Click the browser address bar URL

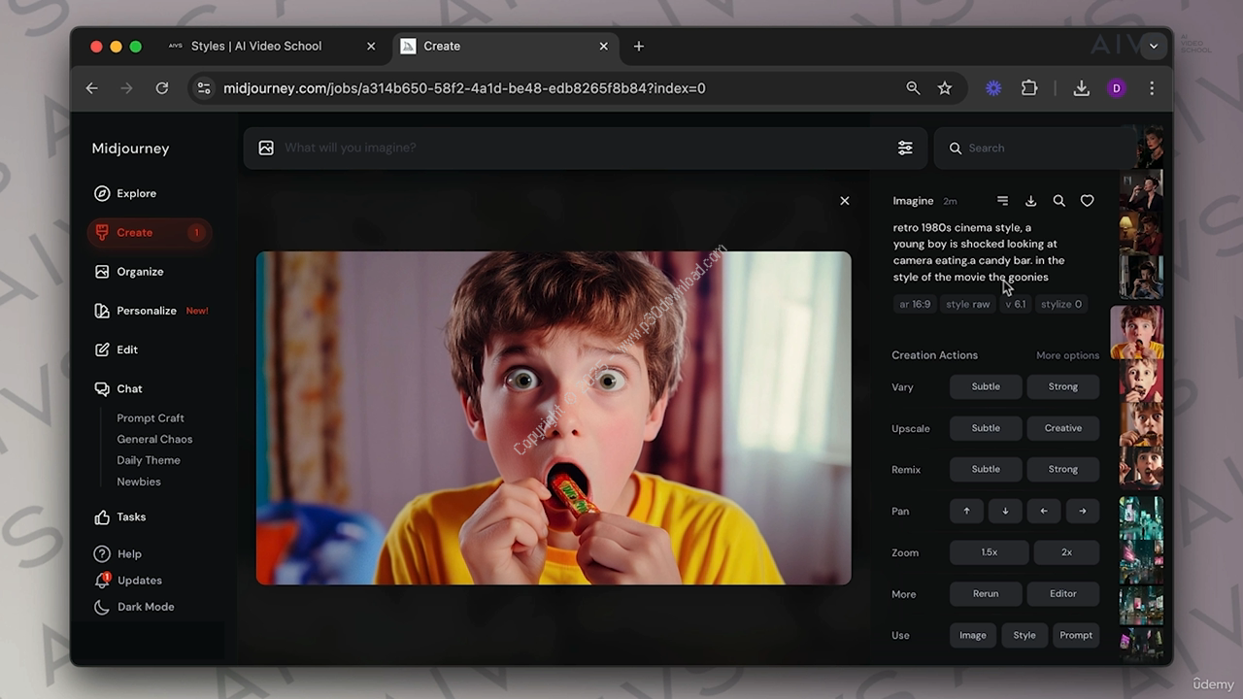[x=464, y=88]
